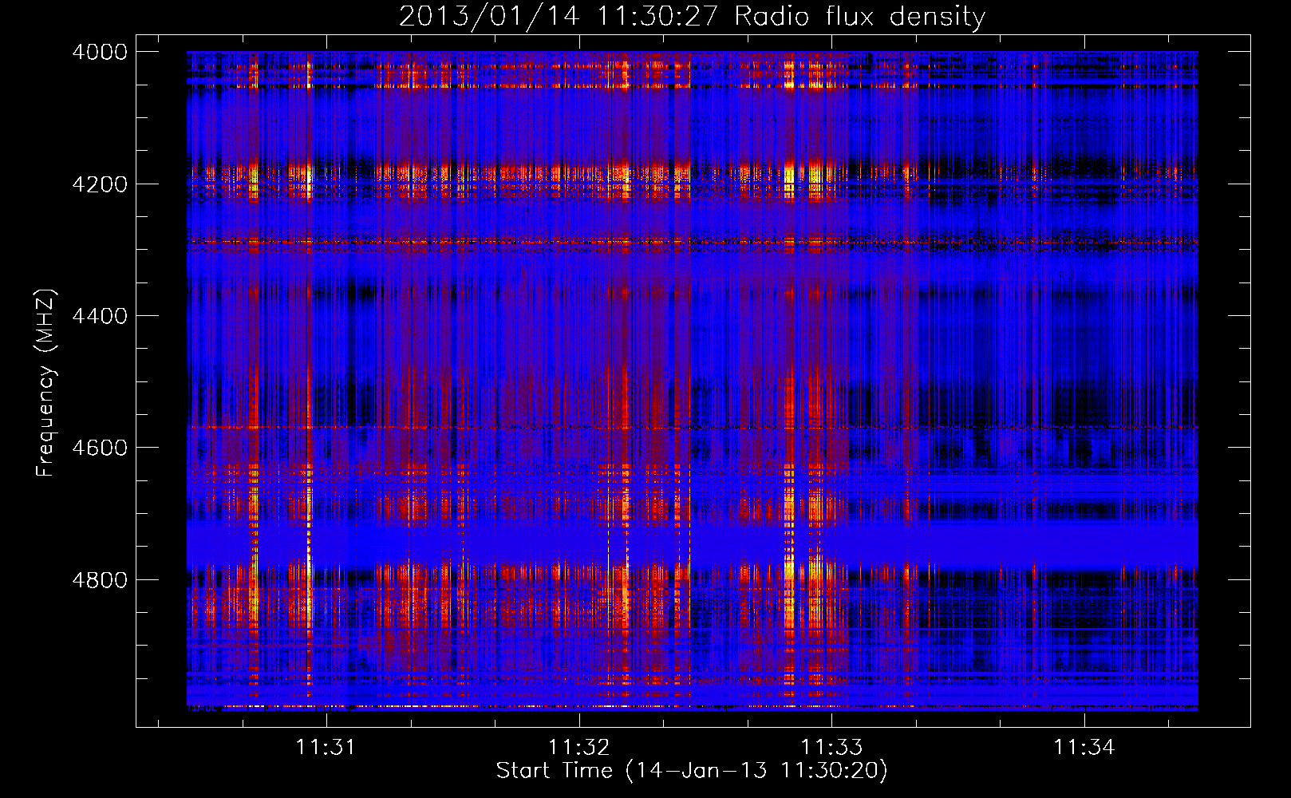Click the 11:31 time tick label

(326, 748)
